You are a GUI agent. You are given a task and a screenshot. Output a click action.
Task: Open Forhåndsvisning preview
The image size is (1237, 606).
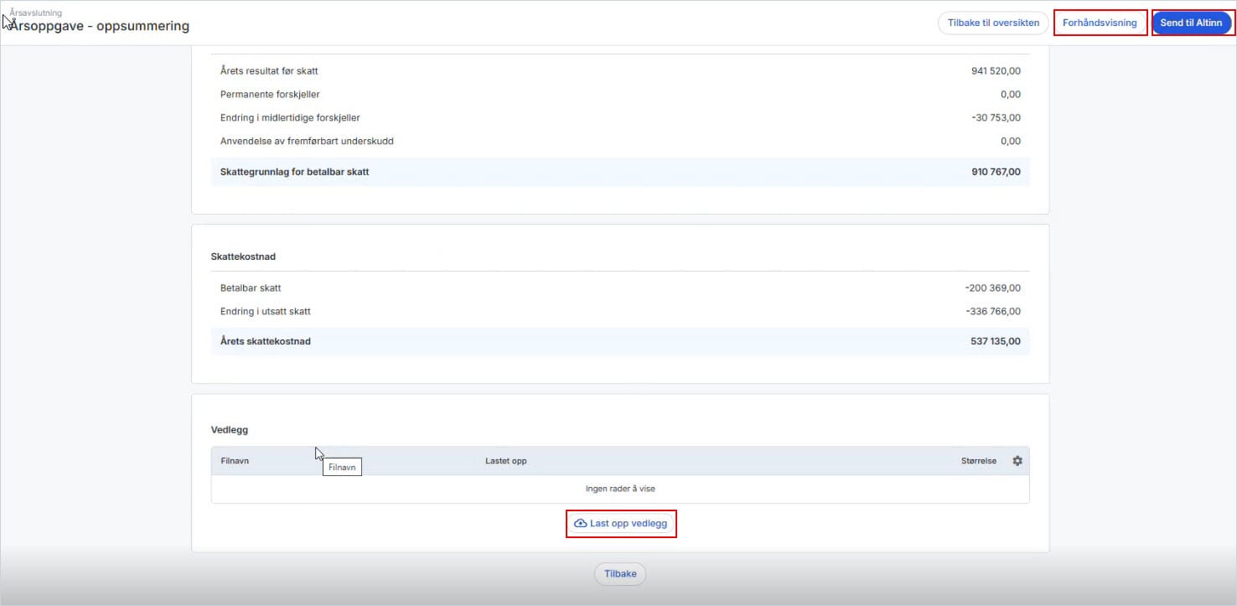point(1100,23)
